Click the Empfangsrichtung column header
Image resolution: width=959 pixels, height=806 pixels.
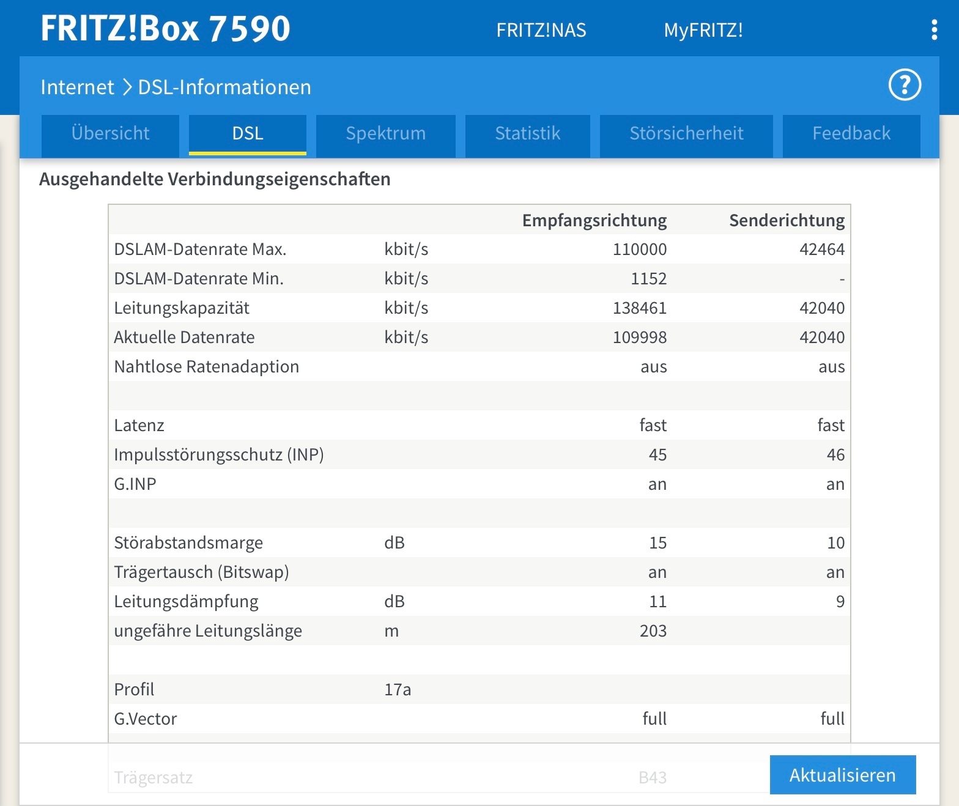click(594, 220)
